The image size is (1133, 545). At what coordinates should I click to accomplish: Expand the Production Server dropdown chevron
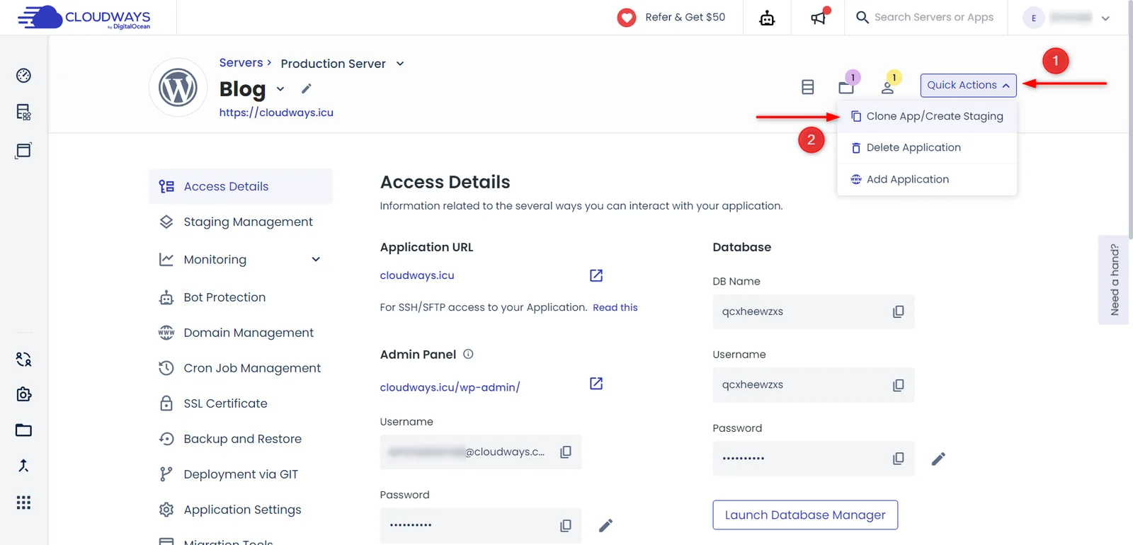pyautogui.click(x=400, y=64)
